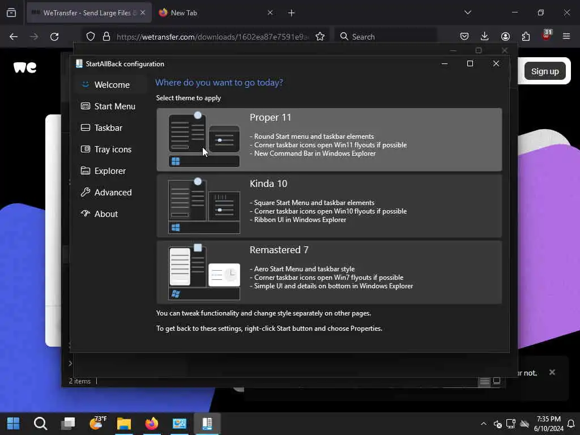Screen dimensions: 580x435
Task: Open the Firefox account icon
Action: point(505,37)
